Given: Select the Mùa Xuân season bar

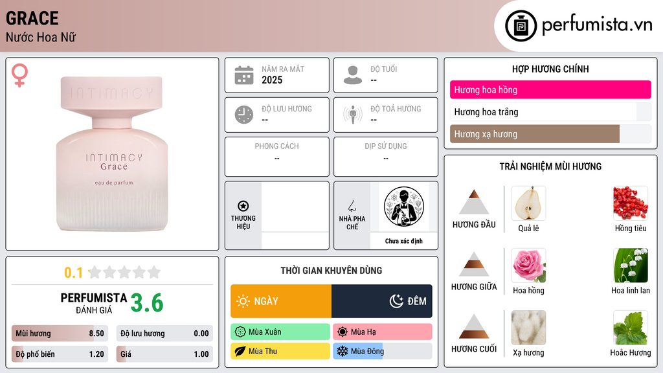Looking at the screenshot, I should [280, 332].
